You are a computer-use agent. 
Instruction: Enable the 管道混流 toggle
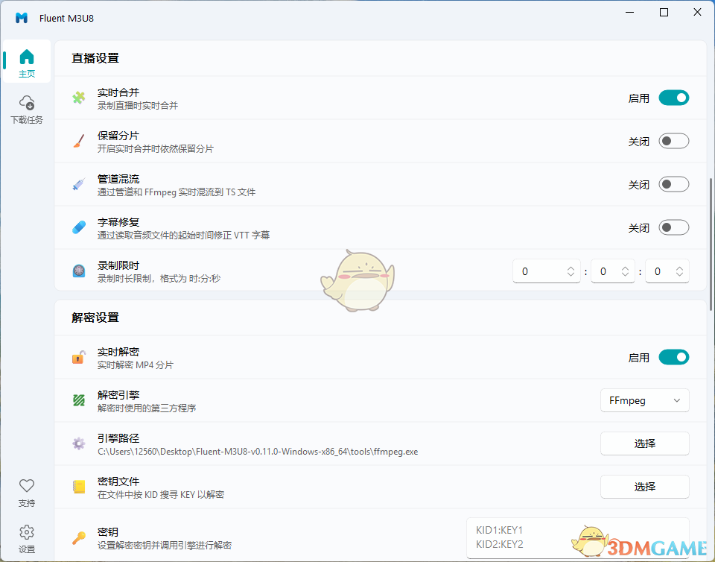click(x=674, y=184)
